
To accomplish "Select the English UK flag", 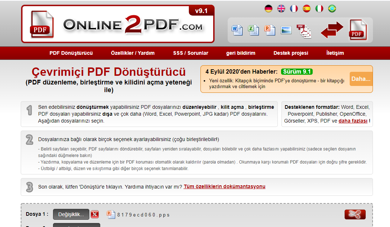I will click(x=281, y=9).
